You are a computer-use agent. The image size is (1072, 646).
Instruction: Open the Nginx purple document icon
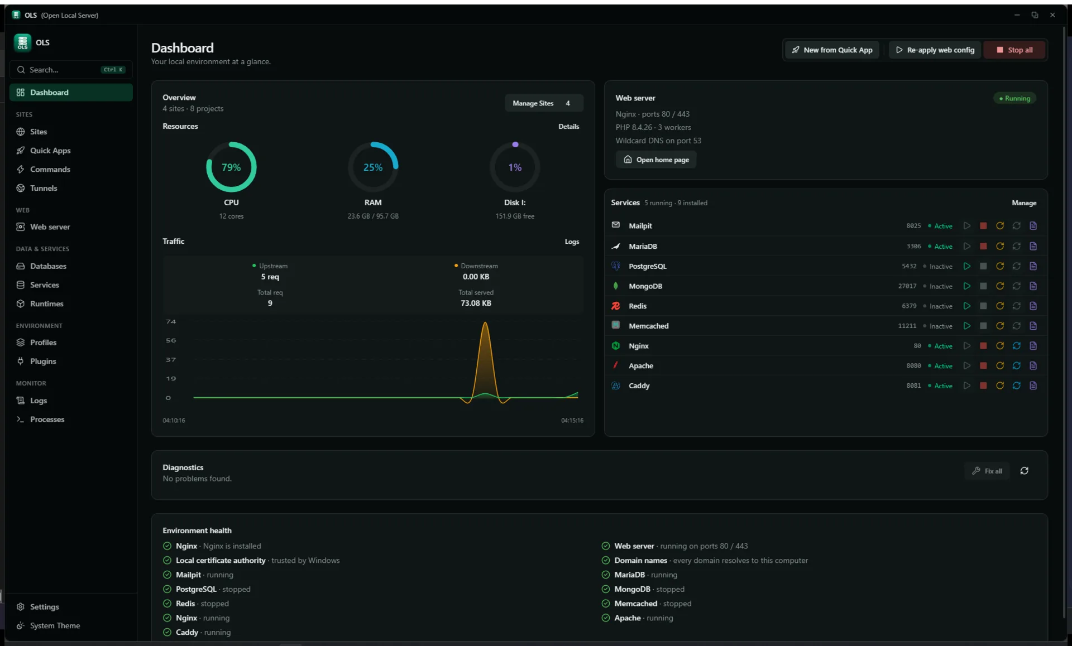1033,346
